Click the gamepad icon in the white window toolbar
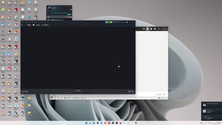 (155, 29)
